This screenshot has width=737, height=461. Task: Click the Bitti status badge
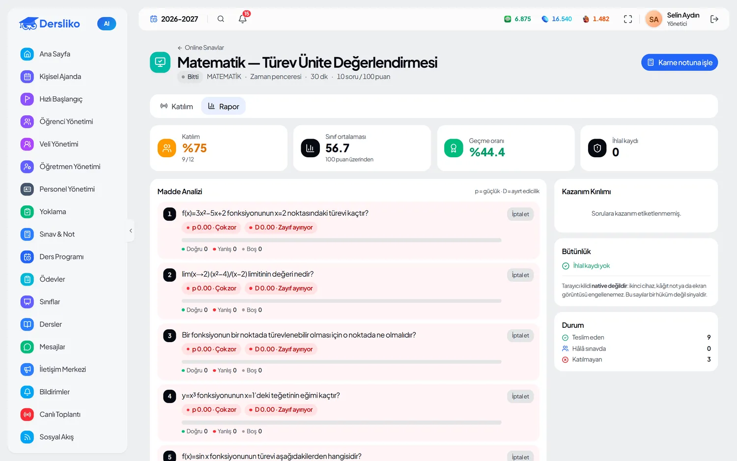190,77
